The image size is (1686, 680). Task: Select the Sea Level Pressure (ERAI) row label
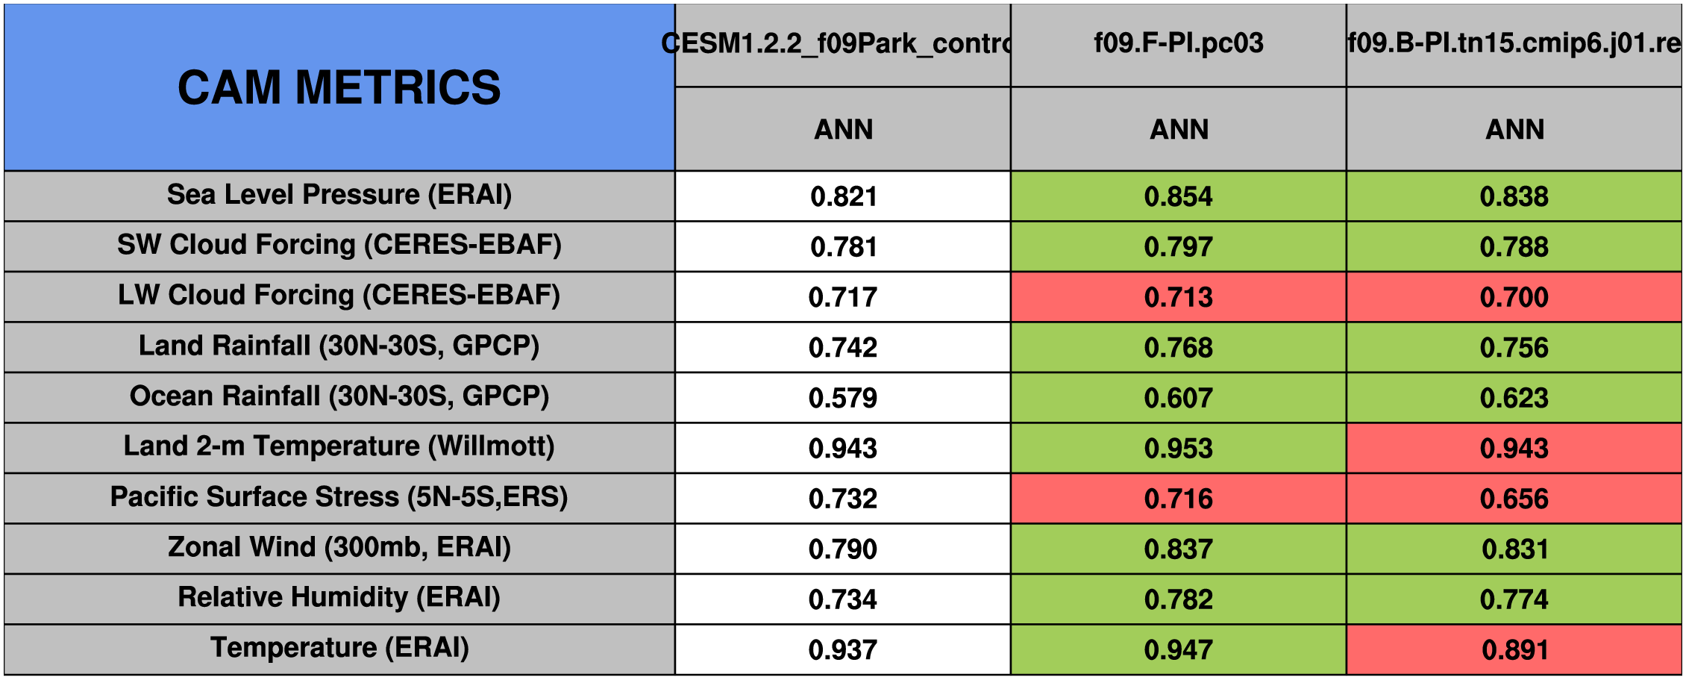coord(339,195)
